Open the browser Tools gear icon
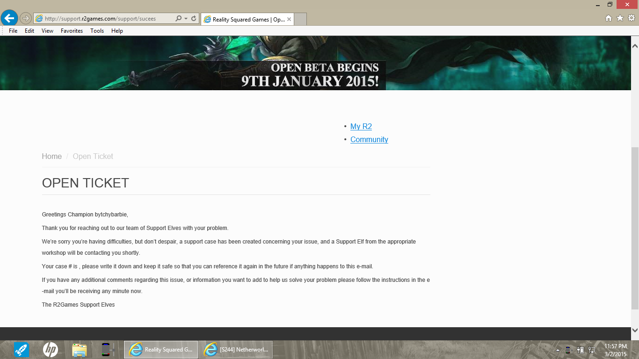 pyautogui.click(x=631, y=18)
